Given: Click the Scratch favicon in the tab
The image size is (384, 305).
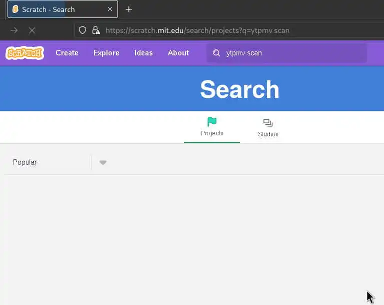Looking at the screenshot, I should pos(15,9).
